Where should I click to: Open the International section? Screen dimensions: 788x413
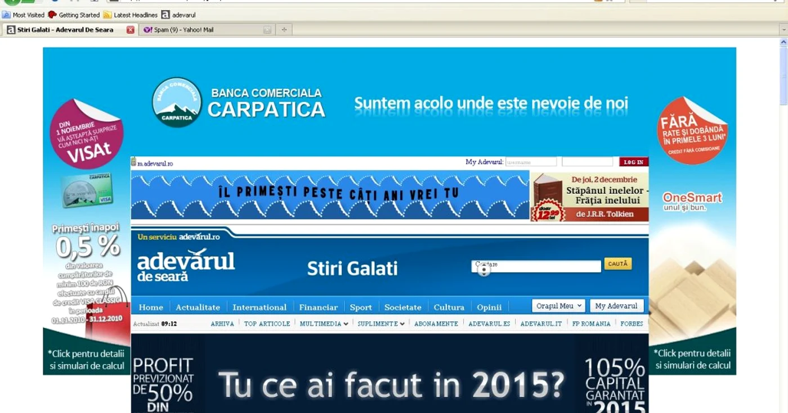(x=259, y=307)
